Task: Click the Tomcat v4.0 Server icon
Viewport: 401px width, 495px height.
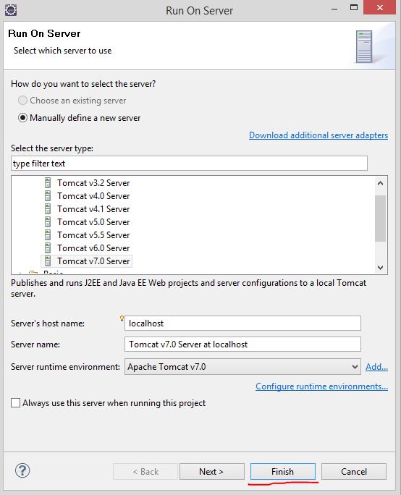Action: pos(48,195)
